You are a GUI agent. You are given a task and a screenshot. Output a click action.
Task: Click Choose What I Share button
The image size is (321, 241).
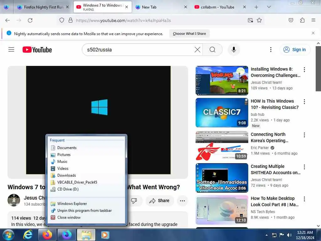click(x=189, y=34)
